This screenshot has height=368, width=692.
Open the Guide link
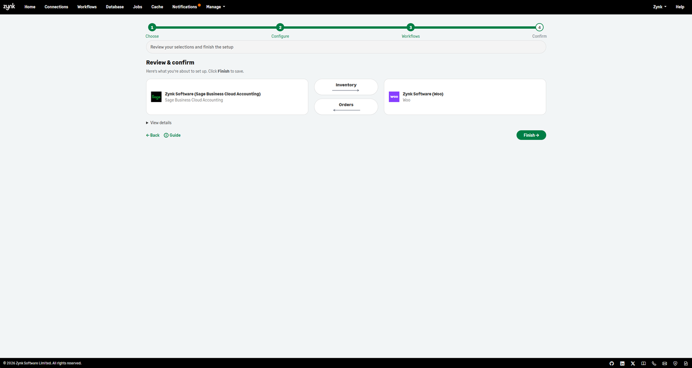[172, 135]
